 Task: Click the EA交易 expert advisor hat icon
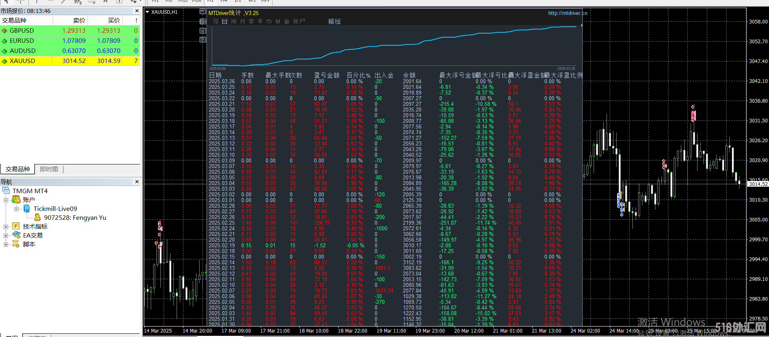click(x=16, y=235)
